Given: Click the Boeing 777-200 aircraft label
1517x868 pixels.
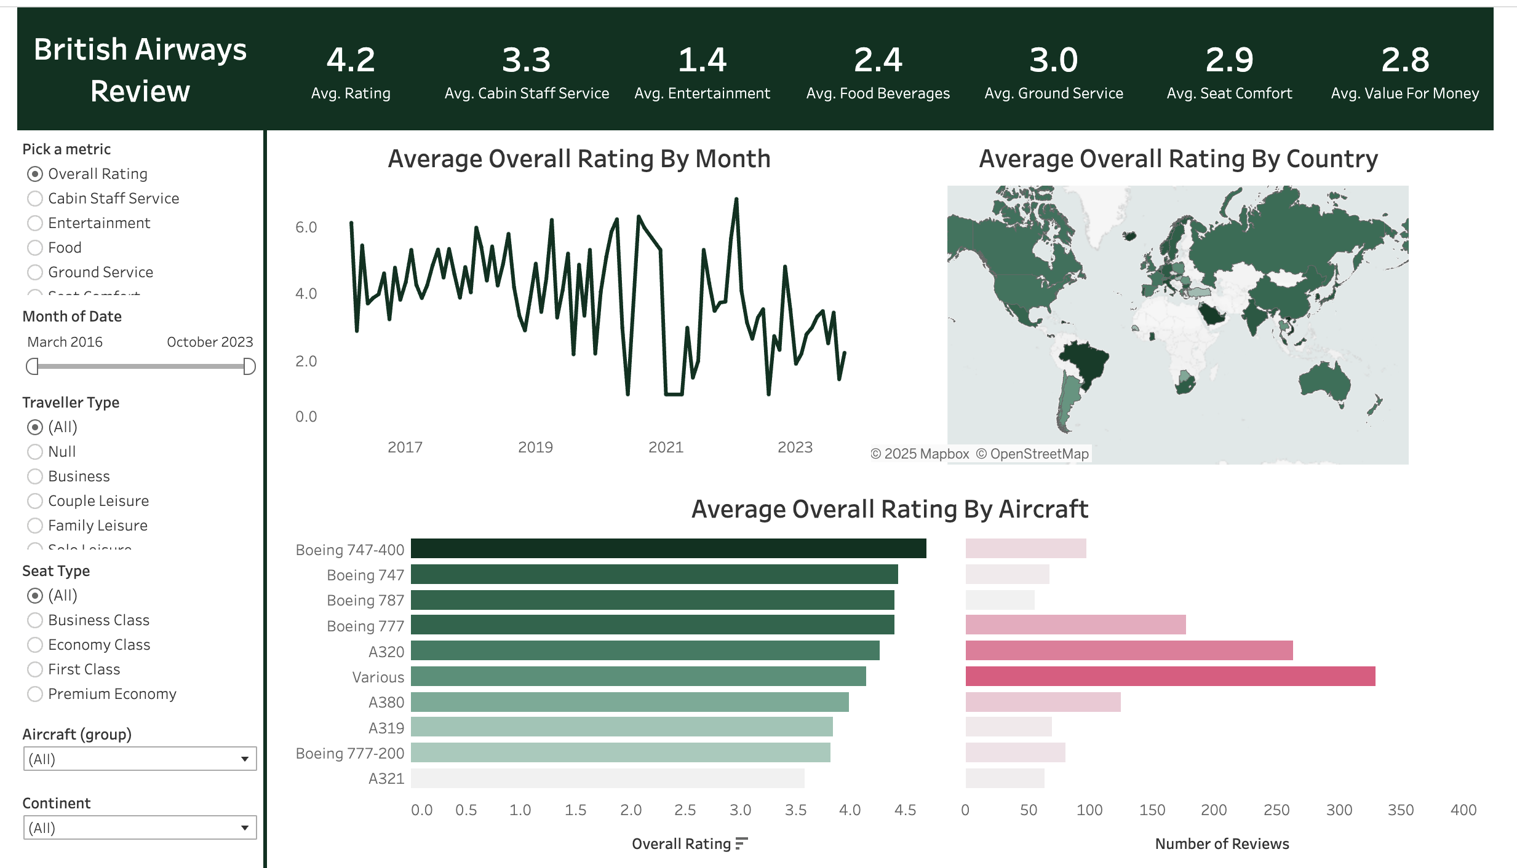Looking at the screenshot, I should point(350,753).
